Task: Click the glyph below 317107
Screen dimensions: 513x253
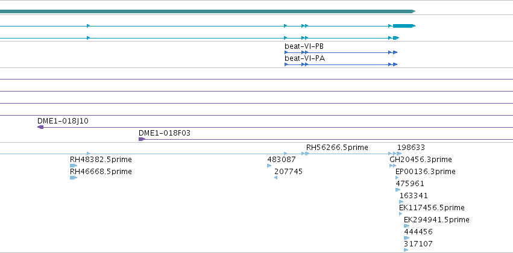Action: [x=406, y=251]
